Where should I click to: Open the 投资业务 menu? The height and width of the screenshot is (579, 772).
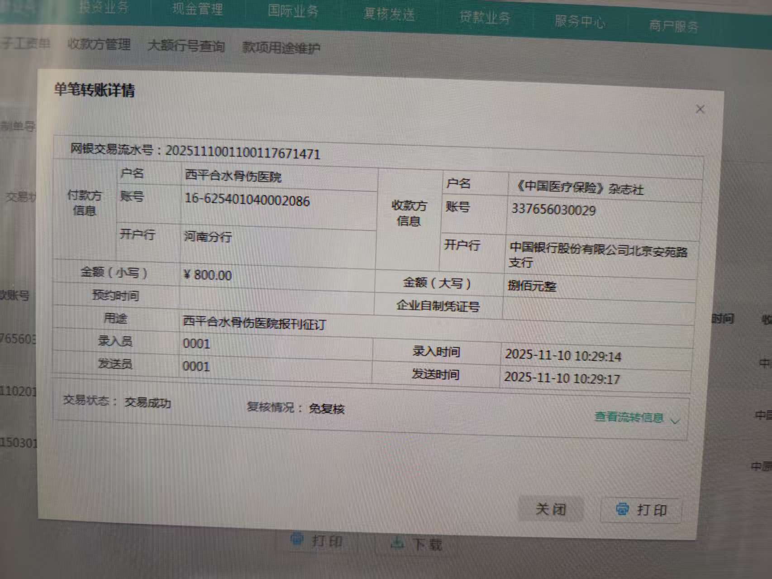[x=104, y=7]
